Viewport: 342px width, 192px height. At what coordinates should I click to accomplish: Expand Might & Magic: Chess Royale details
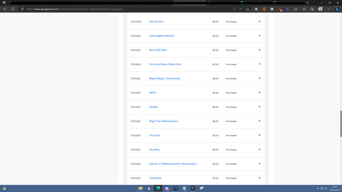pyautogui.click(x=259, y=78)
